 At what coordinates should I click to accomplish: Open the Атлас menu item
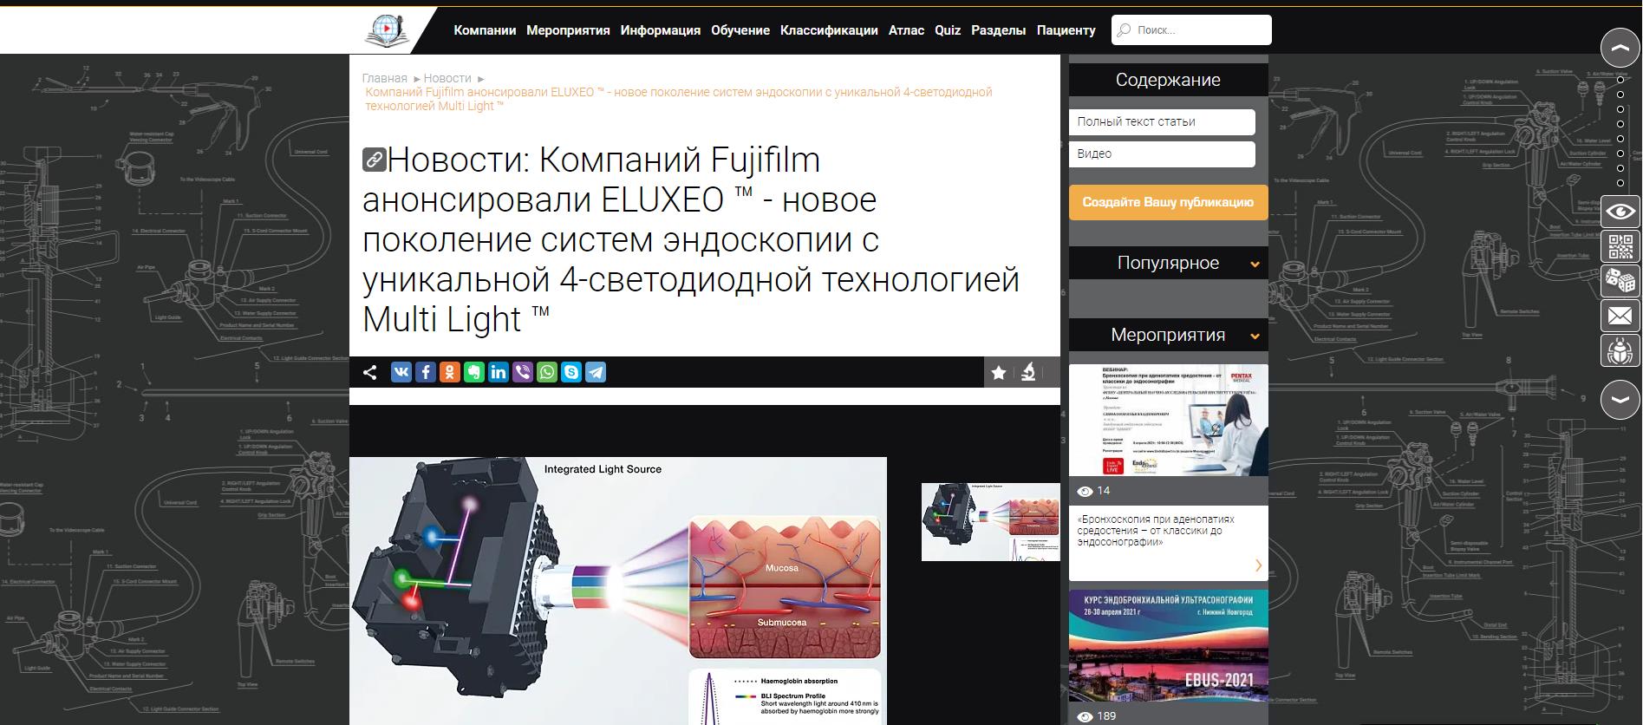tap(906, 30)
